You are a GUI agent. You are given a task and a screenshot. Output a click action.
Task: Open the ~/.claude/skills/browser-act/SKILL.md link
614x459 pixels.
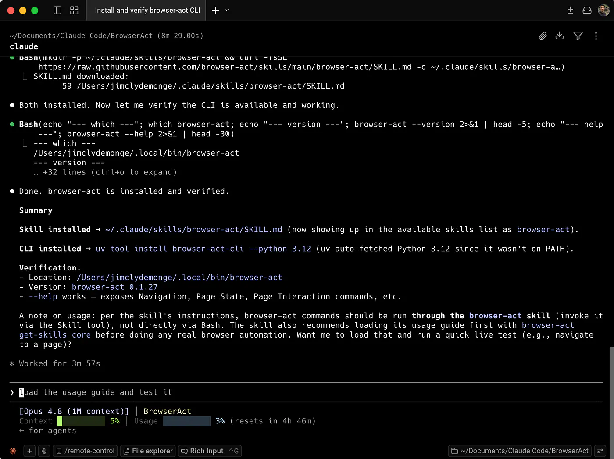(194, 230)
